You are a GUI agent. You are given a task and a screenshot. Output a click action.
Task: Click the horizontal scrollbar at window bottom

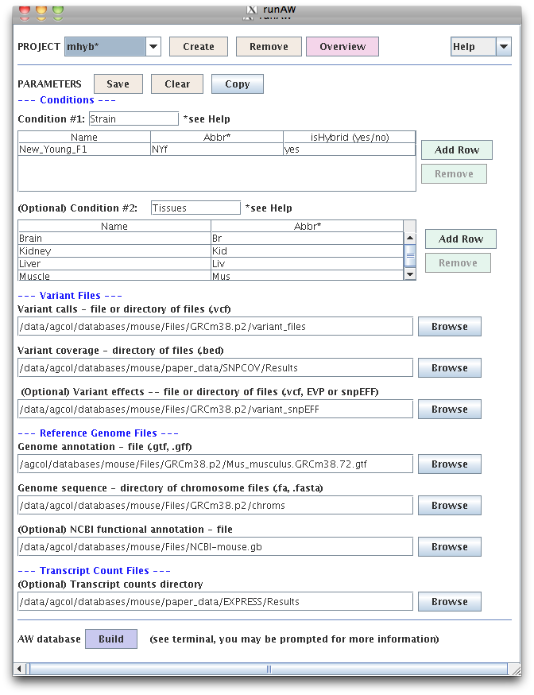point(267,669)
